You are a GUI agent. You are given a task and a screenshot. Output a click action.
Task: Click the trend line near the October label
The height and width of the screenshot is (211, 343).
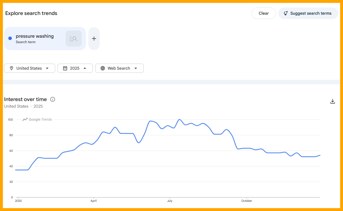pos(247,149)
